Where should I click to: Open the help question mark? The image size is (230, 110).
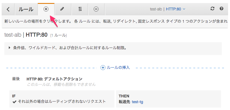pos(221,9)
